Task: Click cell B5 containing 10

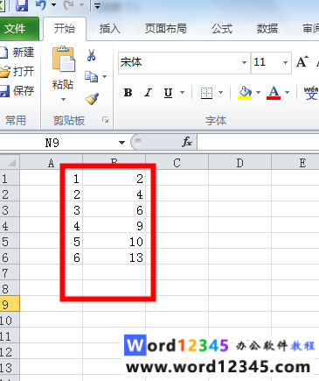Action: click(x=114, y=242)
